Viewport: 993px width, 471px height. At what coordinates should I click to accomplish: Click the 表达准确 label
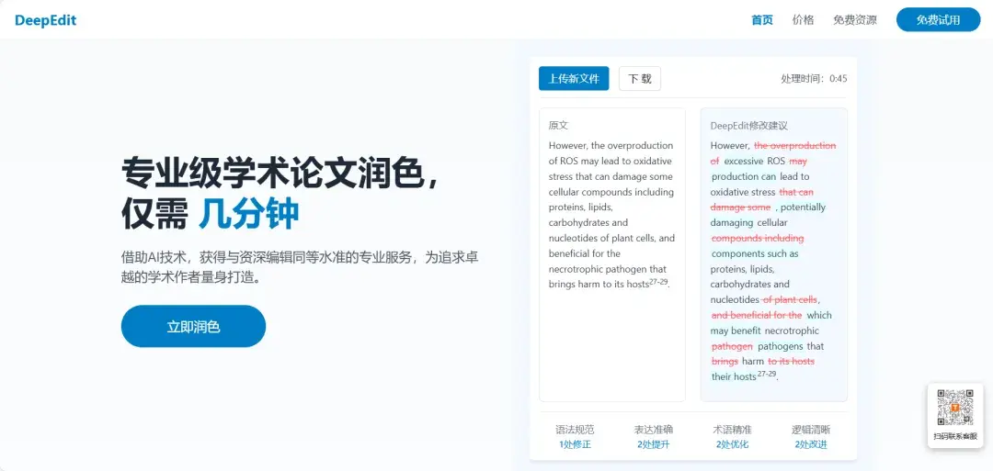pyautogui.click(x=654, y=430)
